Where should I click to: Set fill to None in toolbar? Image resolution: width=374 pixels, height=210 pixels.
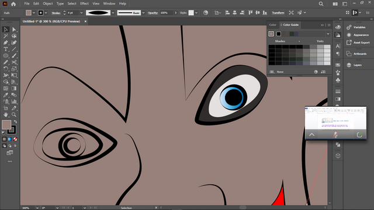[15, 139]
